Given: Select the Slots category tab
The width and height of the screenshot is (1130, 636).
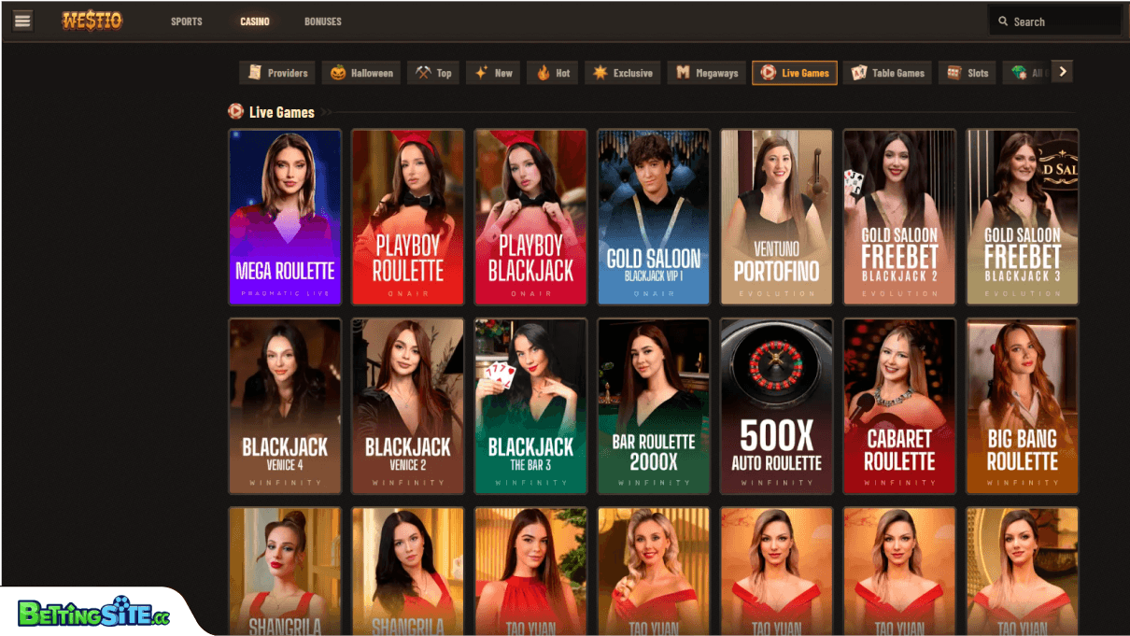Looking at the screenshot, I should point(967,73).
